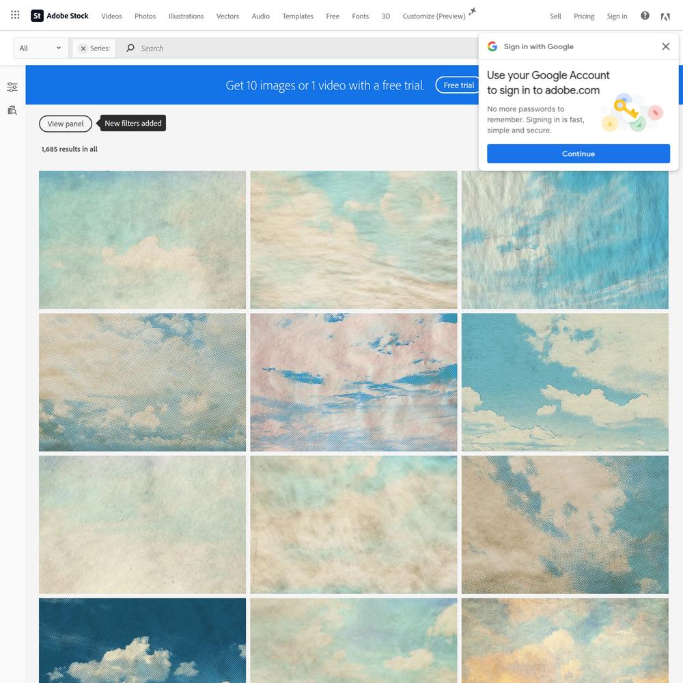Open the 3D menu

(x=385, y=16)
